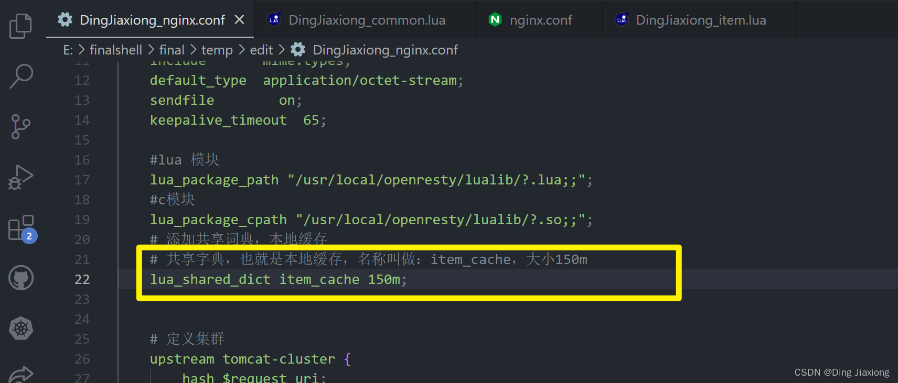The image size is (898, 383).
Task: Open the GitHub view in activity bar
Action: 21,278
